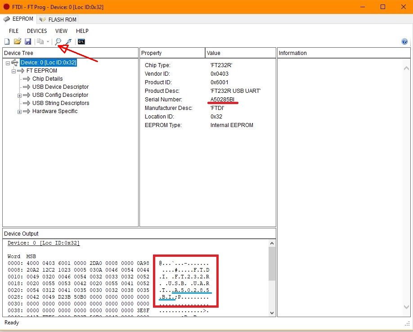Click the Open template folder icon
Image resolution: width=413 pixels, height=332 pixels.
pyautogui.click(x=17, y=42)
